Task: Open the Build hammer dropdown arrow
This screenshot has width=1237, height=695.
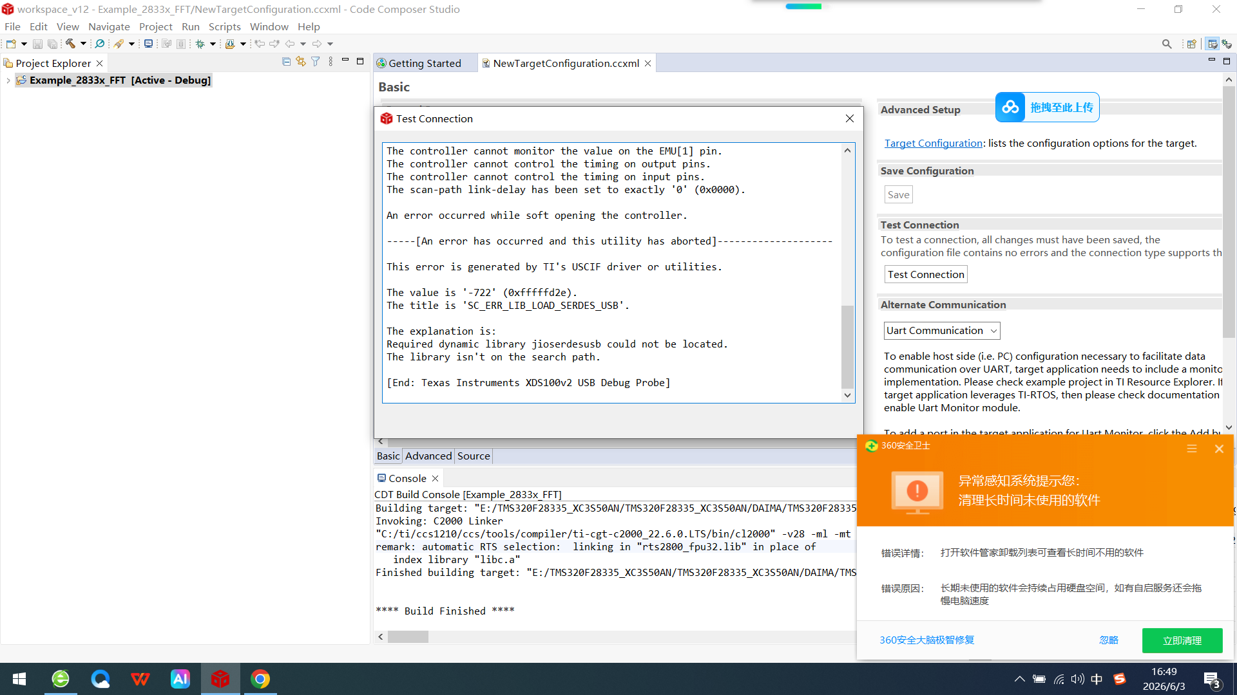Action: (x=83, y=44)
